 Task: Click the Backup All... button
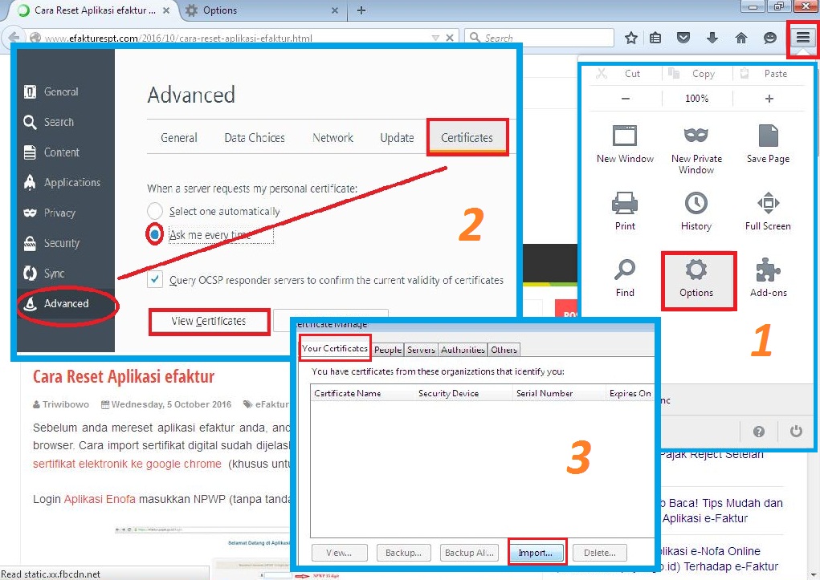469,553
